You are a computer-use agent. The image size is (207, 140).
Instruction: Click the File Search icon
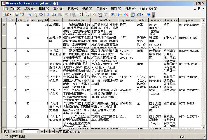[22, 15]
